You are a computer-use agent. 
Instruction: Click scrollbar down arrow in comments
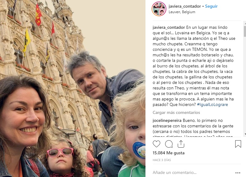pos(245,134)
